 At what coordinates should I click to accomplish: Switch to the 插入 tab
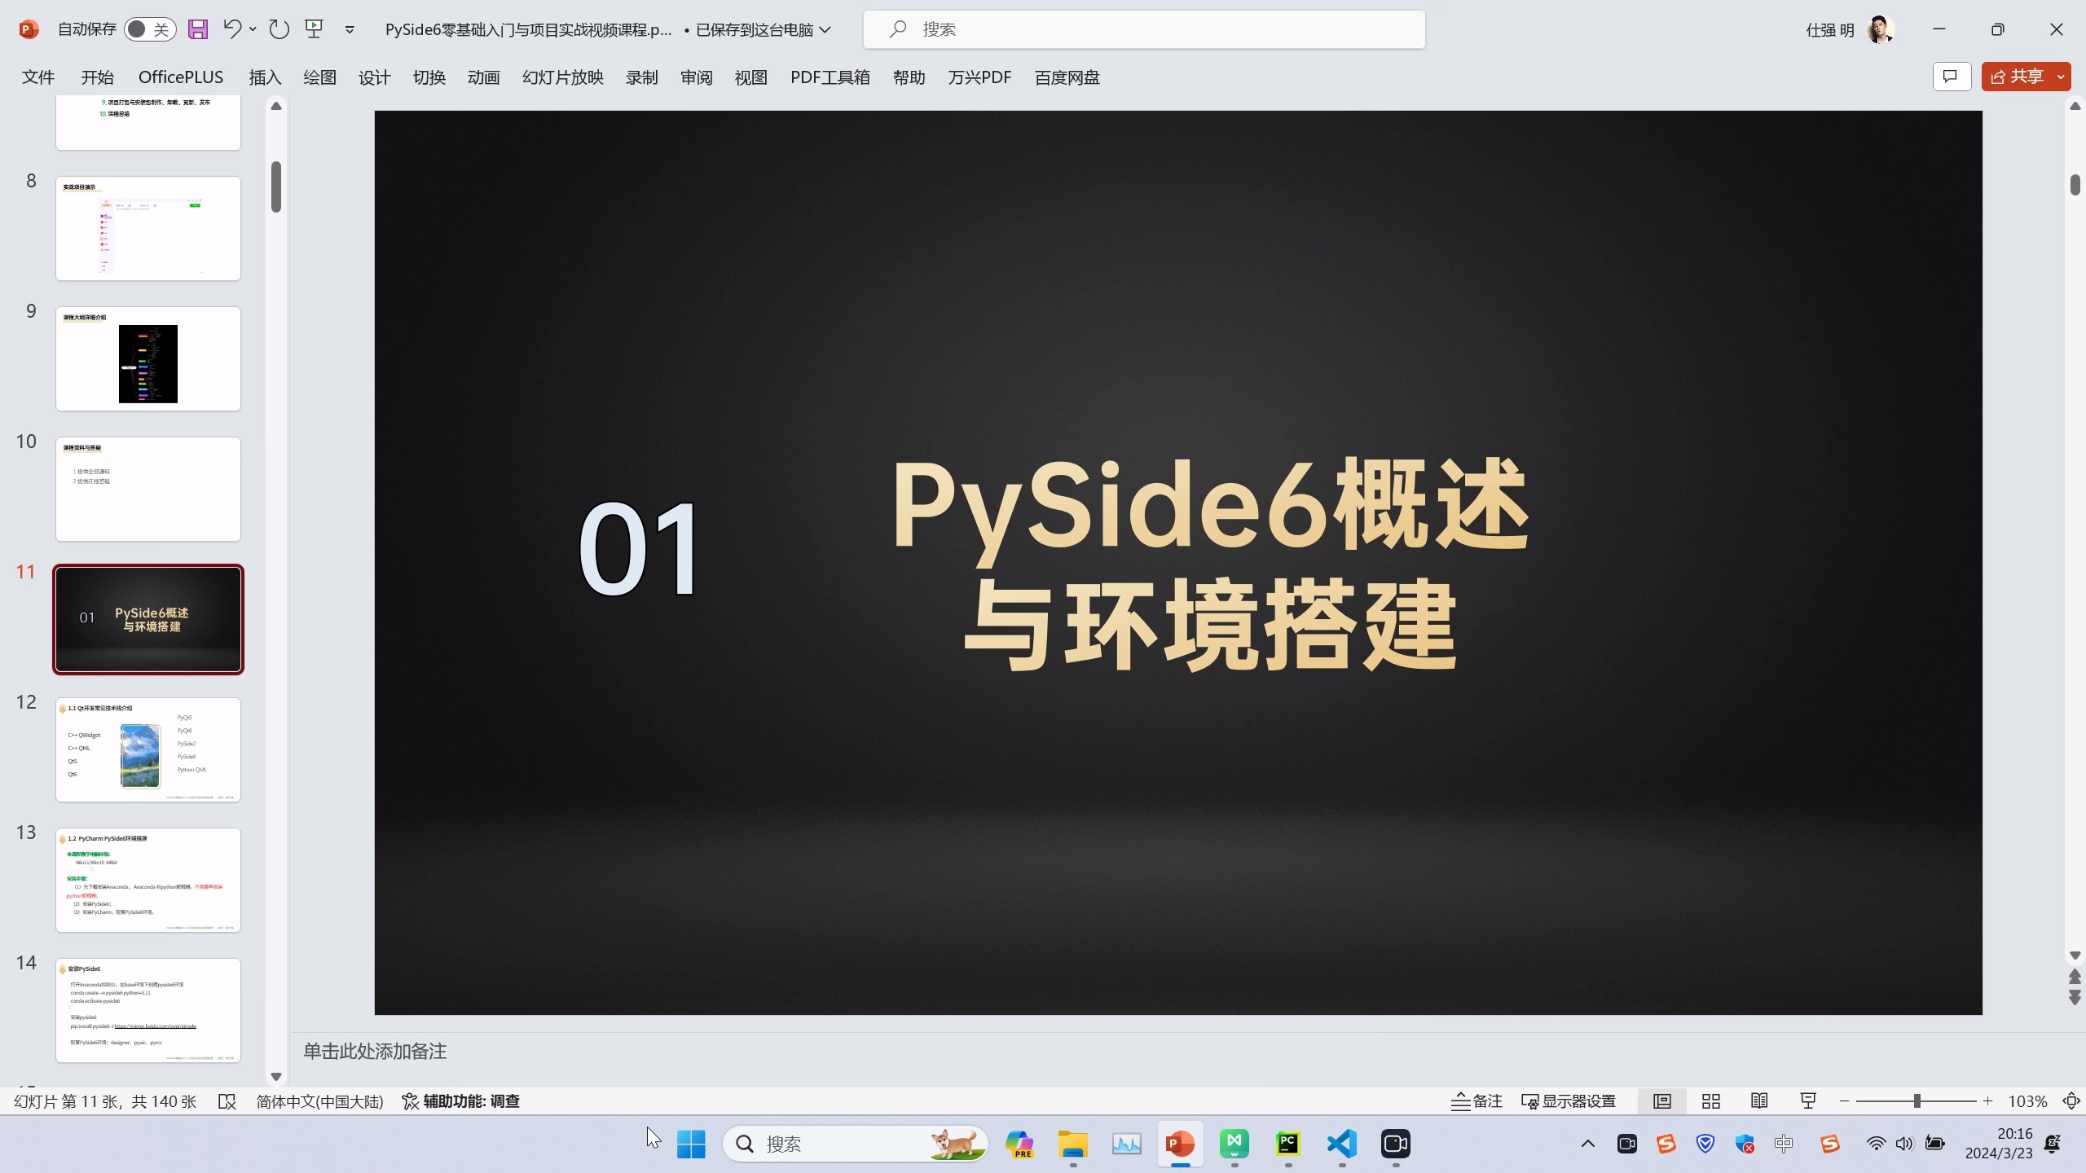[265, 77]
